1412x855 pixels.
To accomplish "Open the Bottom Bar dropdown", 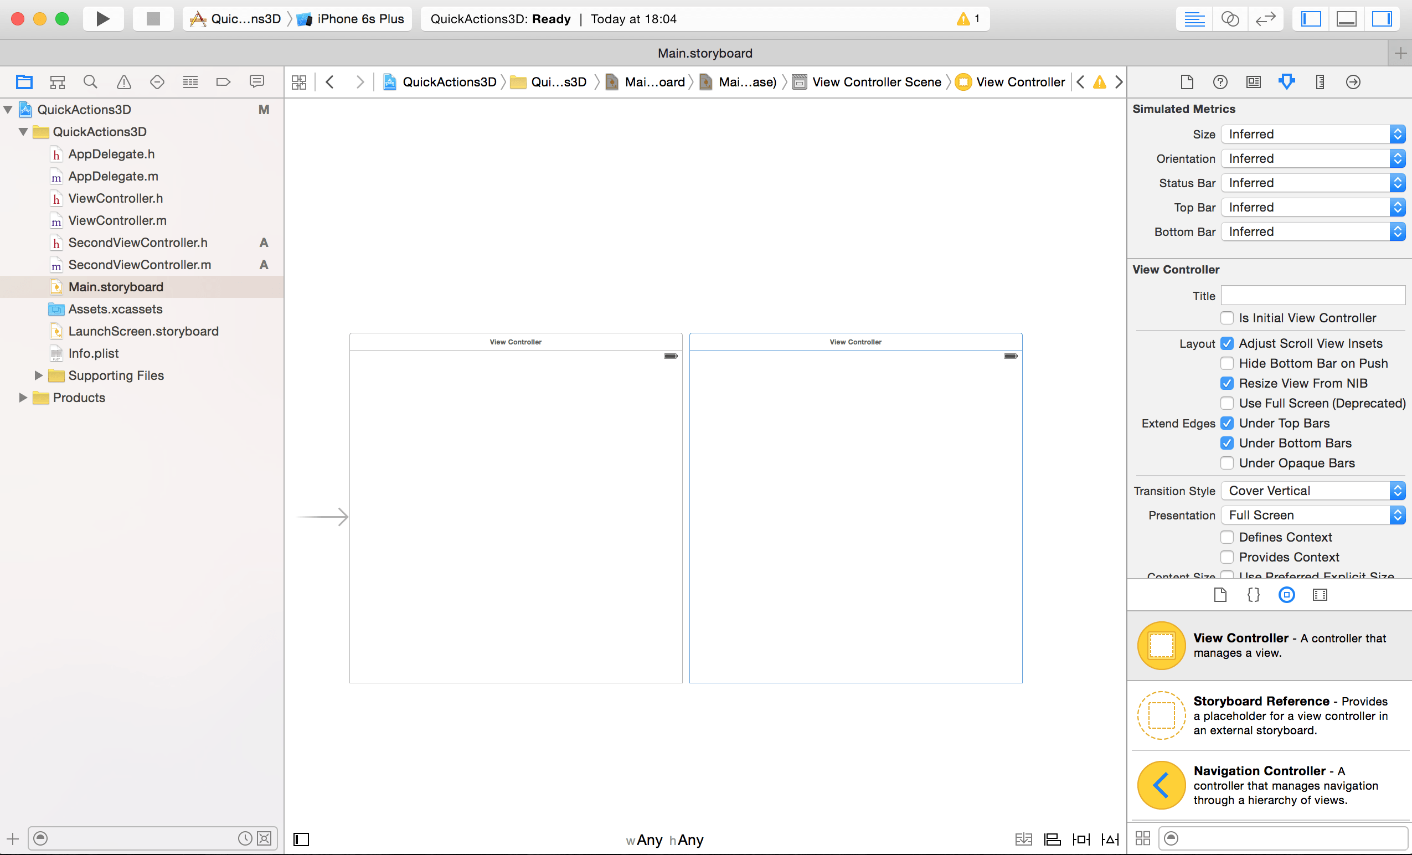I will click(1313, 232).
